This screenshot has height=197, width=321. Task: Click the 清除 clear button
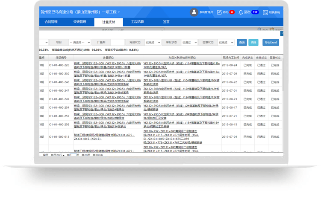click(x=253, y=43)
